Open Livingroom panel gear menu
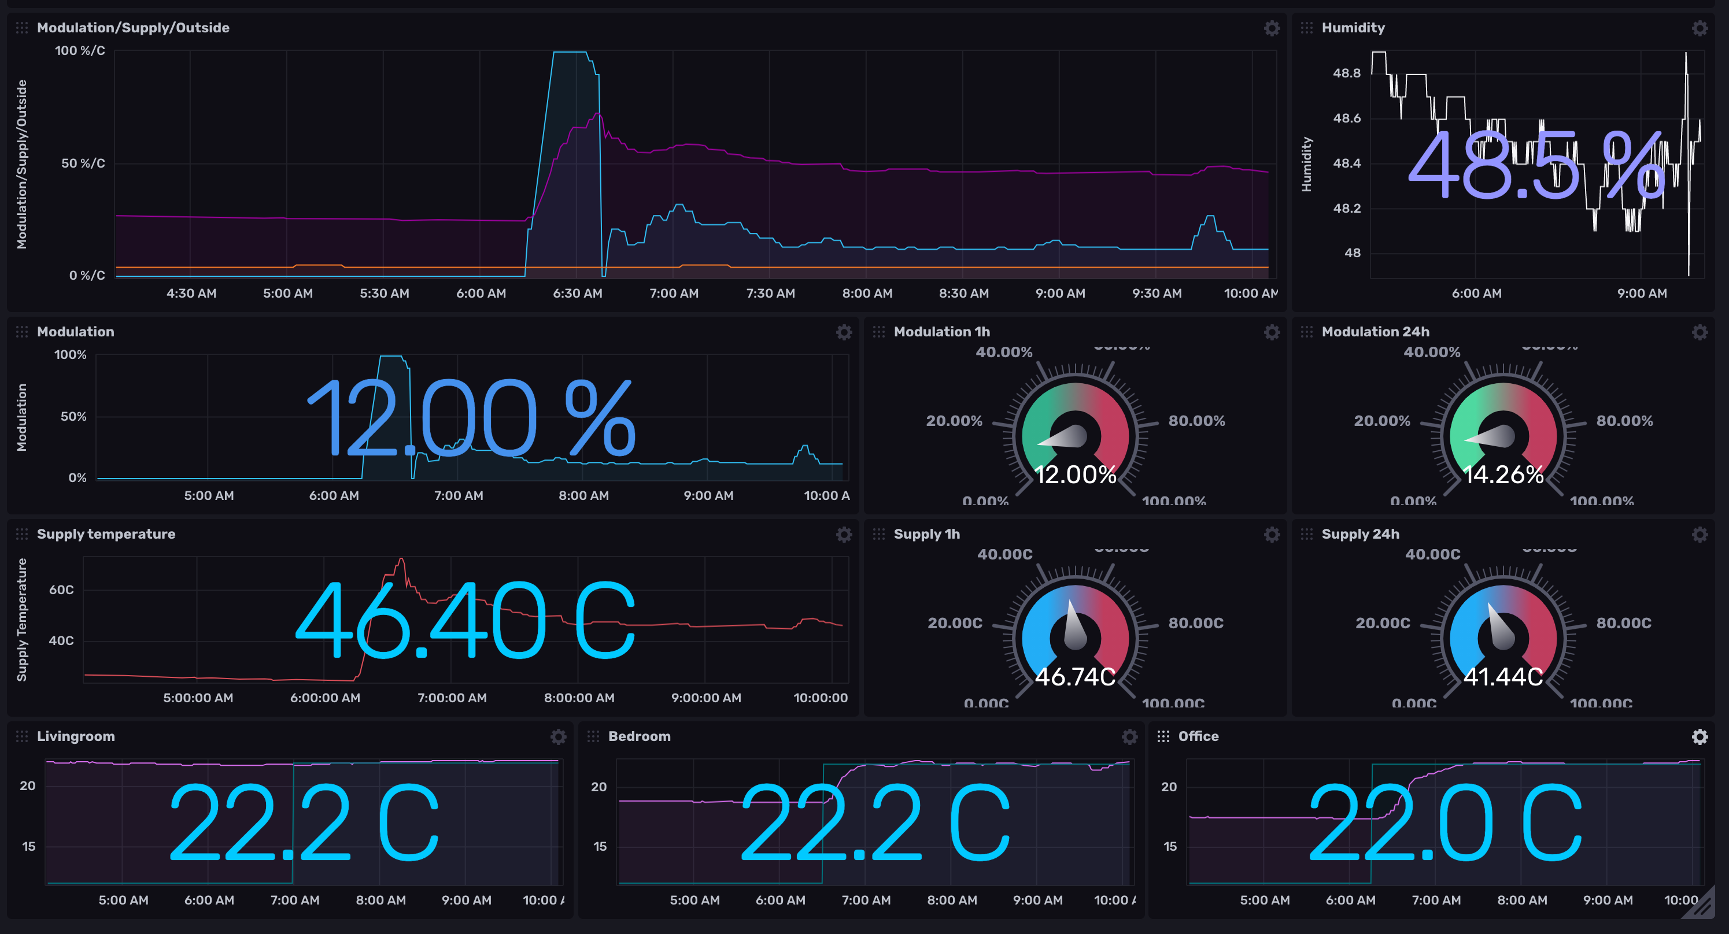Image resolution: width=1729 pixels, height=934 pixels. pos(558,737)
